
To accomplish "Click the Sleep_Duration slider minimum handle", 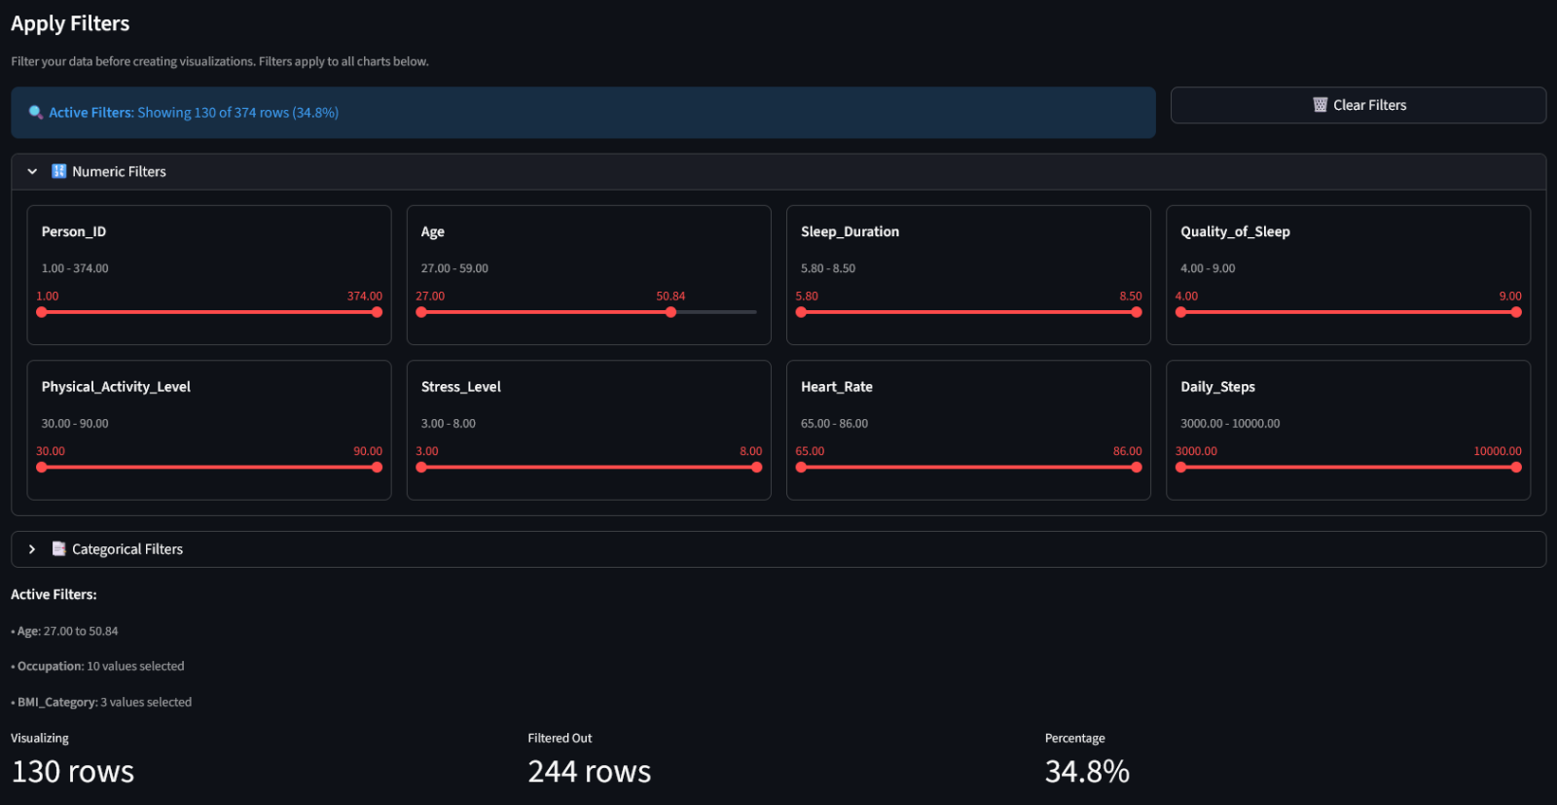I will (801, 312).
